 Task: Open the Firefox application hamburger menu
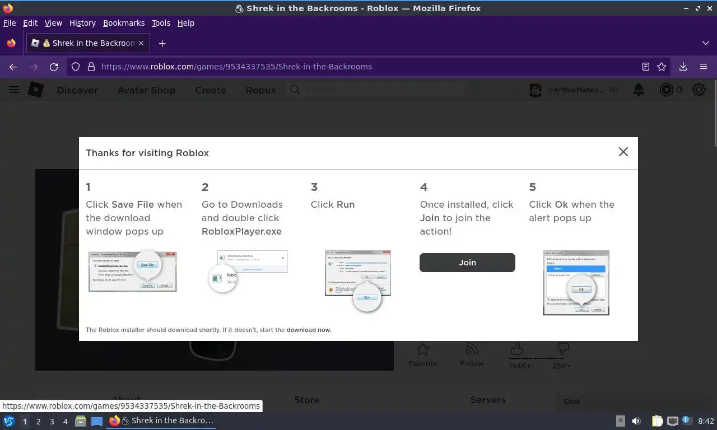(704, 67)
